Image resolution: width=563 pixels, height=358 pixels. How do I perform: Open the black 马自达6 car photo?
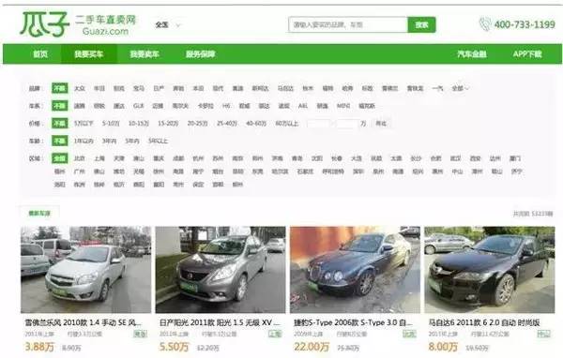490,269
